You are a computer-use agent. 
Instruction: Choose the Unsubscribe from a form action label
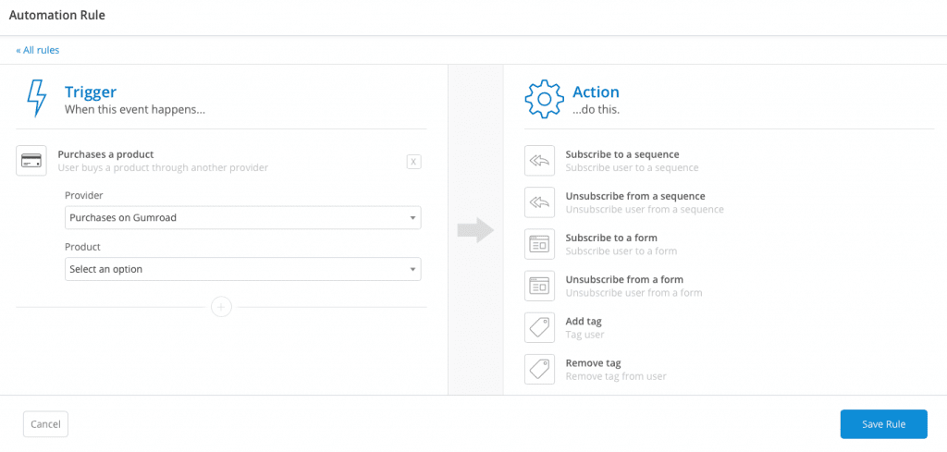(624, 279)
